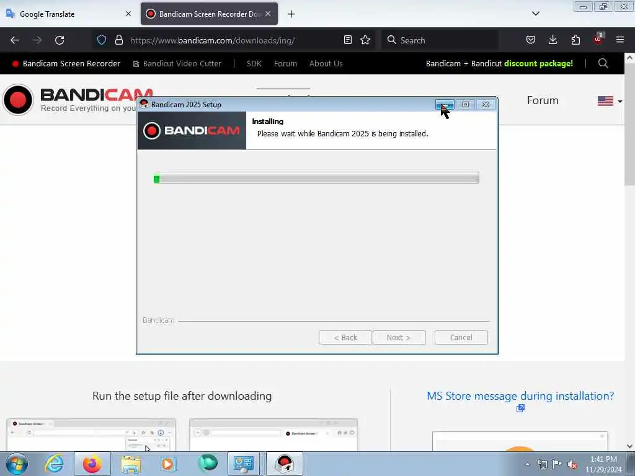Screen dimensions: 635x476
Task: Open the SDK nav item
Action: (x=254, y=64)
